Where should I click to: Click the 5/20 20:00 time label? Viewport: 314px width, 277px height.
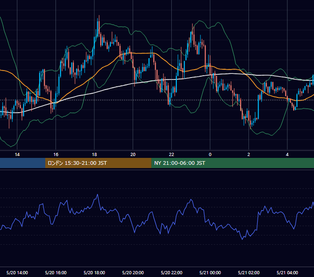pyautogui.click(x=133, y=272)
